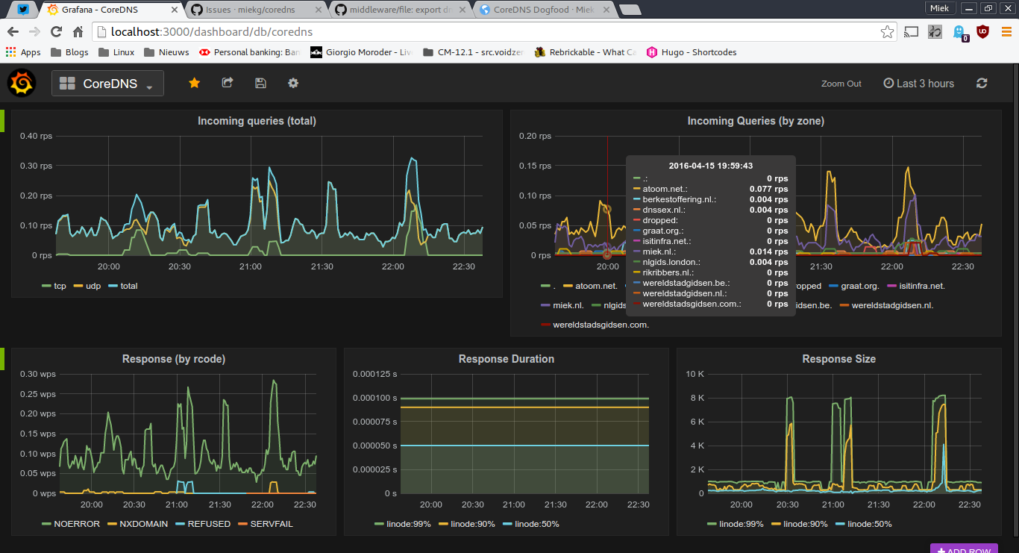1019x553 pixels.
Task: Click the purple isitinfra.net. color swatch
Action: tap(893, 286)
